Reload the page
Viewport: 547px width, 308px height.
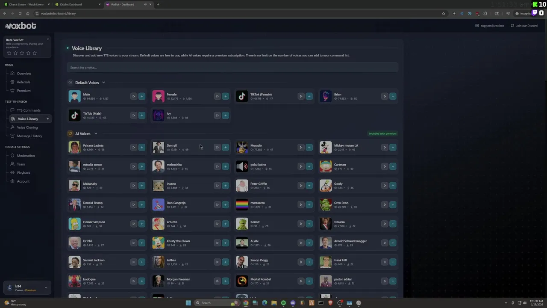(x=20, y=13)
